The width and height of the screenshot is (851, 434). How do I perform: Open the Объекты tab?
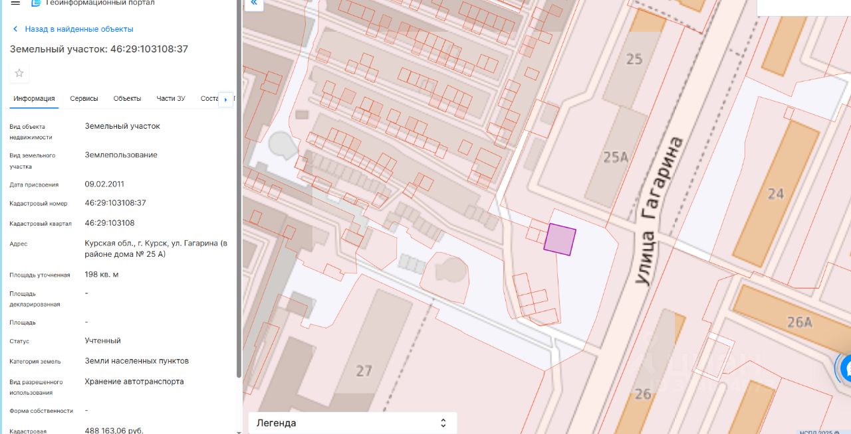tap(127, 98)
